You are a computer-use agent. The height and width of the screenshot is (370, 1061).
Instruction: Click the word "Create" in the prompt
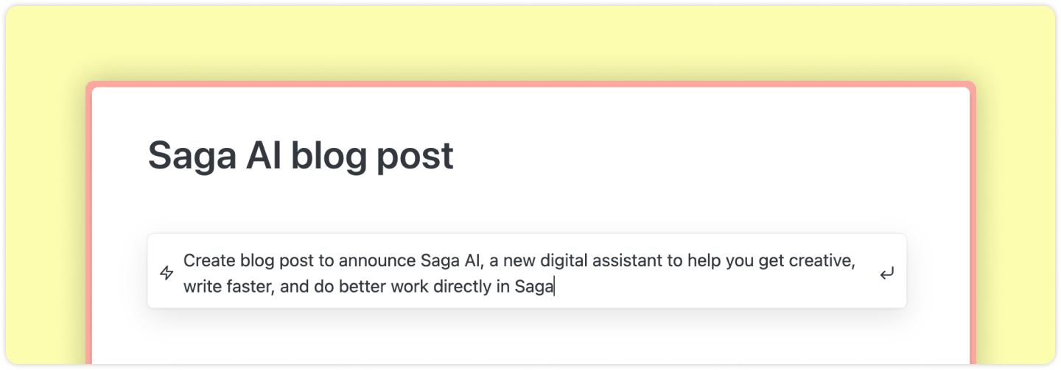pos(206,261)
